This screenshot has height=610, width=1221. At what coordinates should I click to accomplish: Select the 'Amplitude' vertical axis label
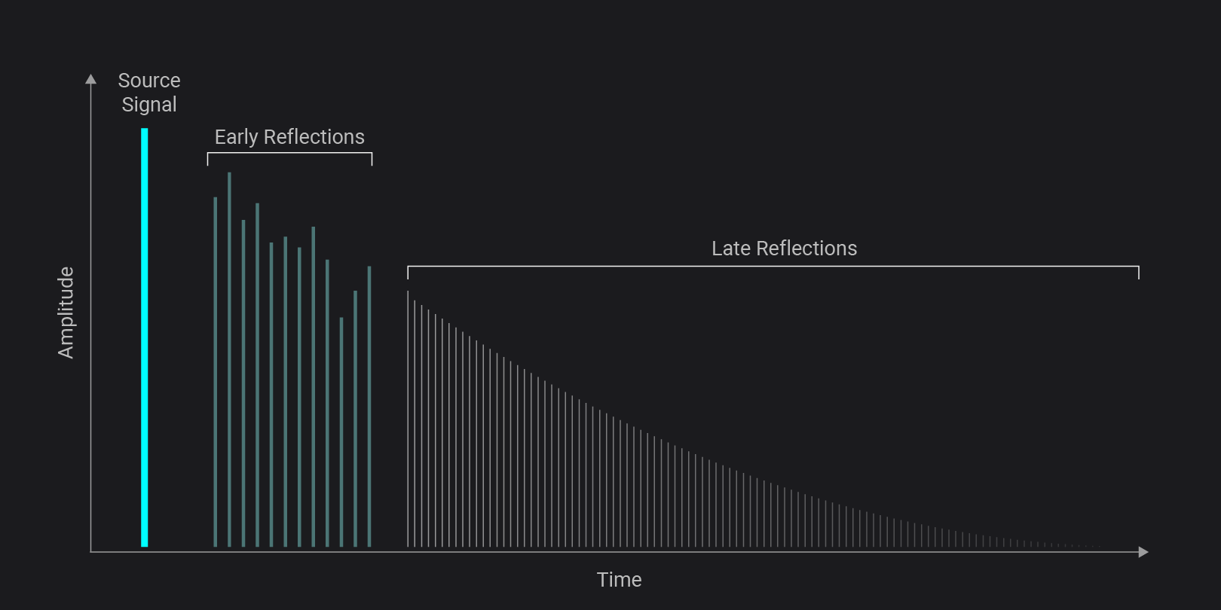pyautogui.click(x=66, y=313)
